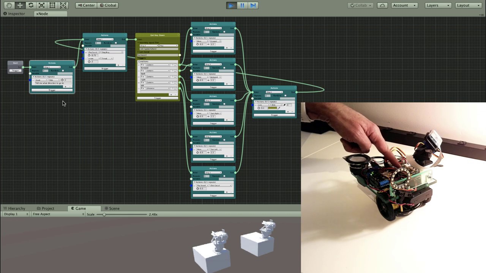The height and width of the screenshot is (273, 486).
Task: Add an action with plus in the Leds Blink node
Action: coord(288,111)
